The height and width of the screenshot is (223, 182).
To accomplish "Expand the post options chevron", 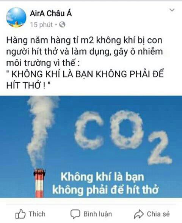I will (x=172, y=10).
